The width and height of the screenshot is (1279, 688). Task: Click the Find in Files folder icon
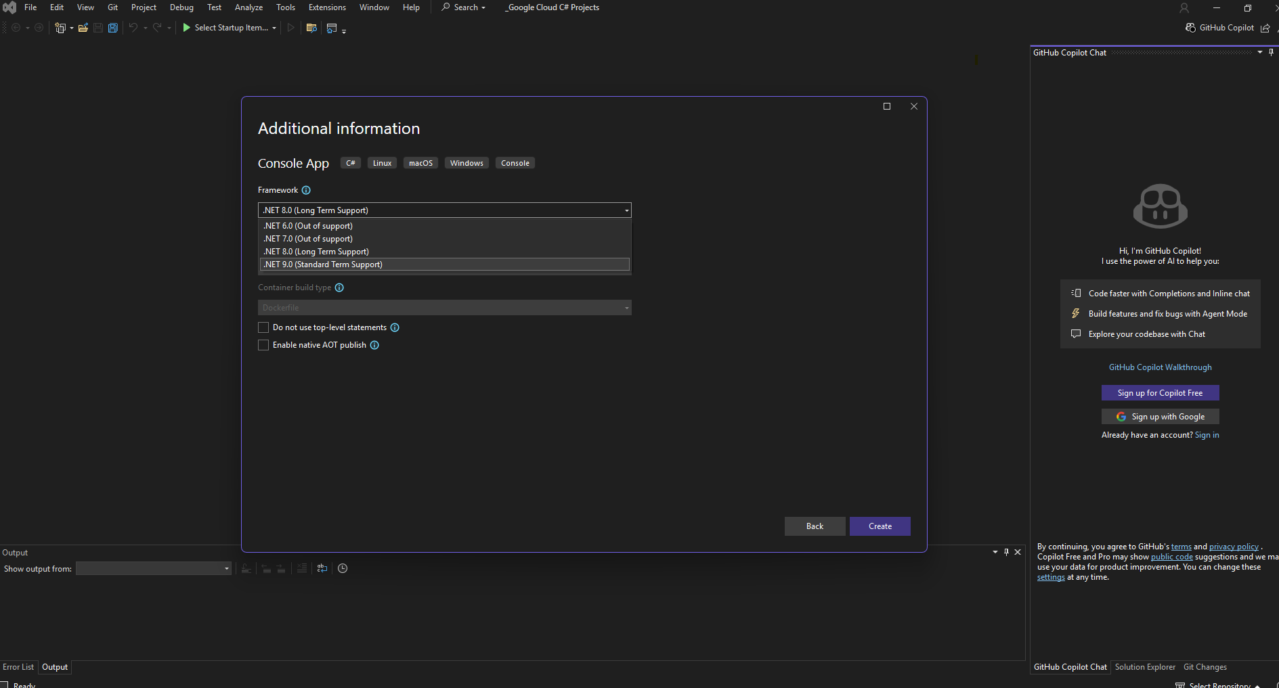311,28
